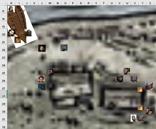Select the gray-bearded dwarf token in row 25
The height and width of the screenshot is (129, 156).
(x=51, y=72)
